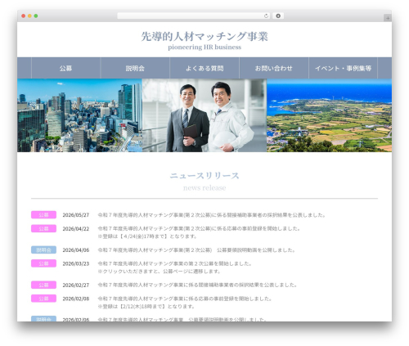This screenshot has width=409, height=346.
Task: Click the date 2026/03/23
Action: pos(76,263)
